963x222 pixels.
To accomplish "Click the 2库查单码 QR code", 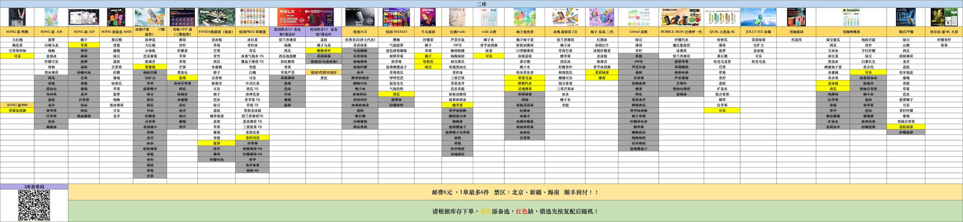I will (x=34, y=205).
